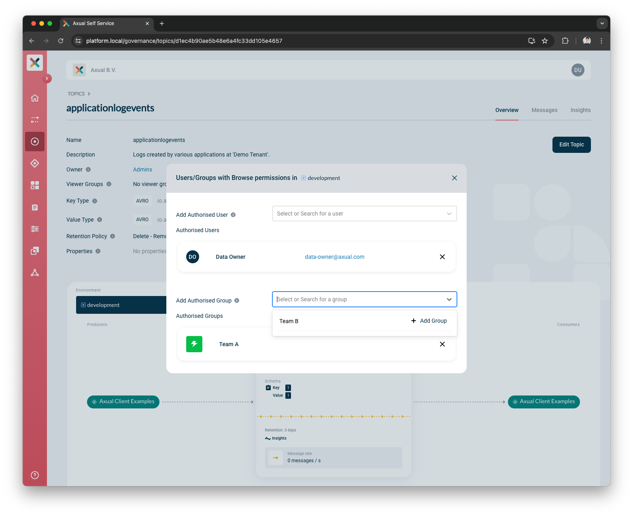
Task: Open the environments copy icon in sidebar
Action: [x=35, y=251]
